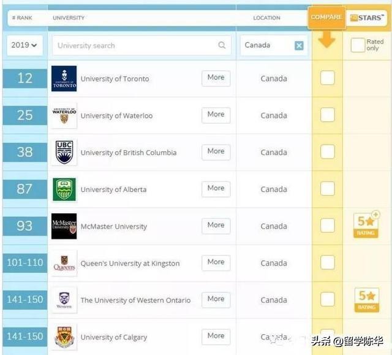Viewport: 392px width, 355px height.
Task: Sort by the # RANK column header
Action: 22,18
